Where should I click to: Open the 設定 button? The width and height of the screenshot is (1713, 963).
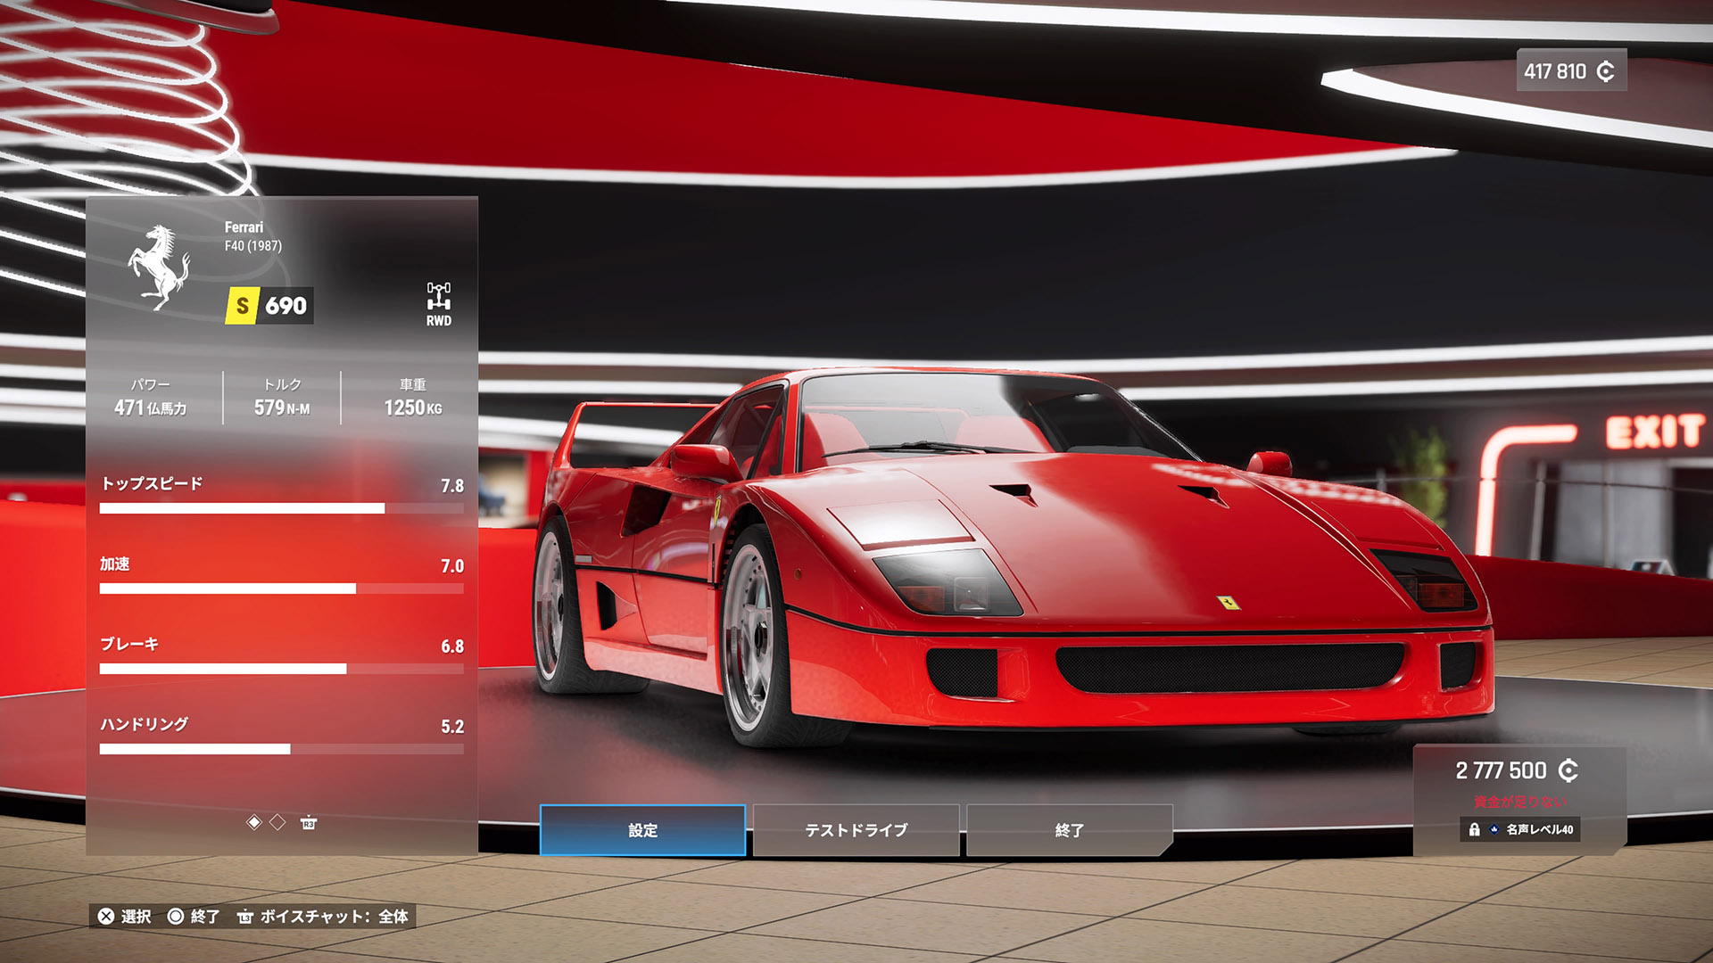coord(642,830)
